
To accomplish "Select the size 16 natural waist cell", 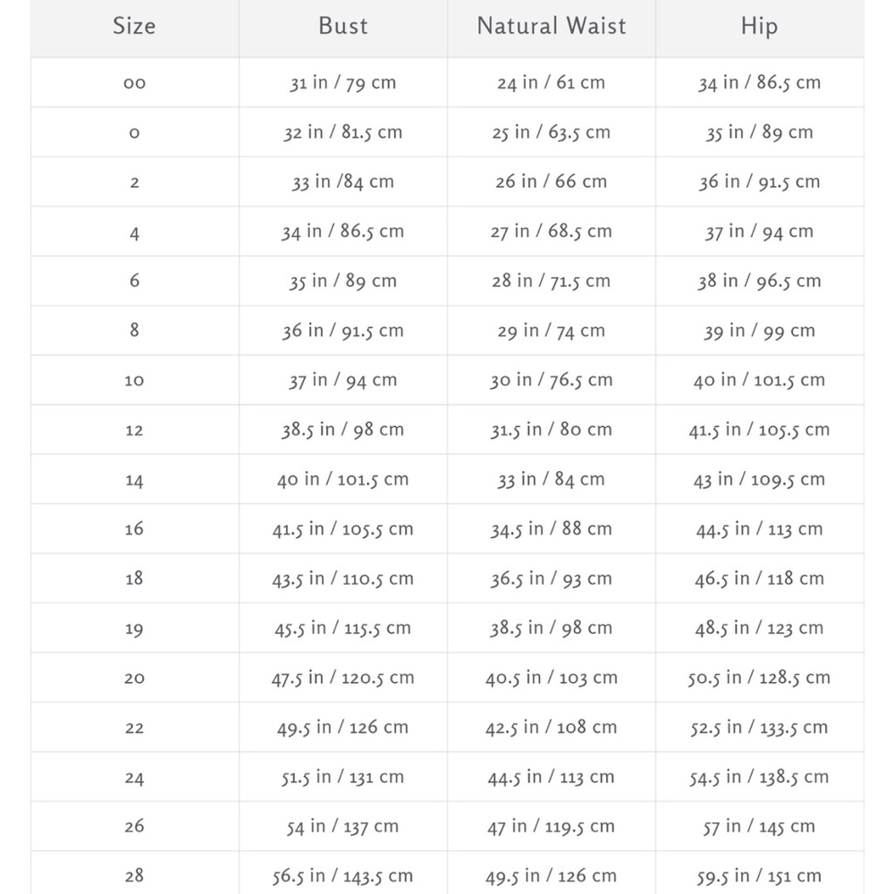I will click(x=551, y=529).
